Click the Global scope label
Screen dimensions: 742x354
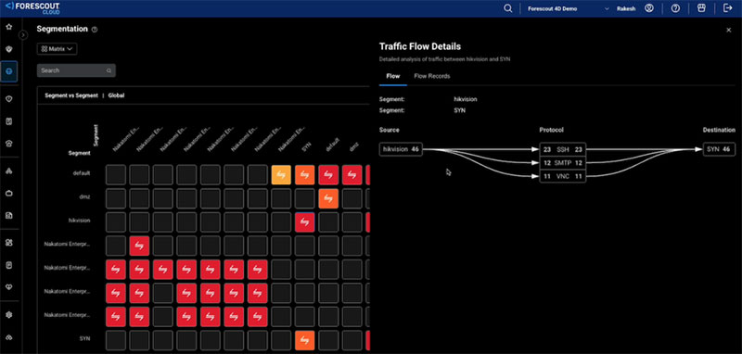[x=117, y=95]
